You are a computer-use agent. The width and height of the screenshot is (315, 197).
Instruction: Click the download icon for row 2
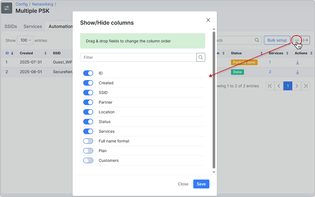click(297, 72)
